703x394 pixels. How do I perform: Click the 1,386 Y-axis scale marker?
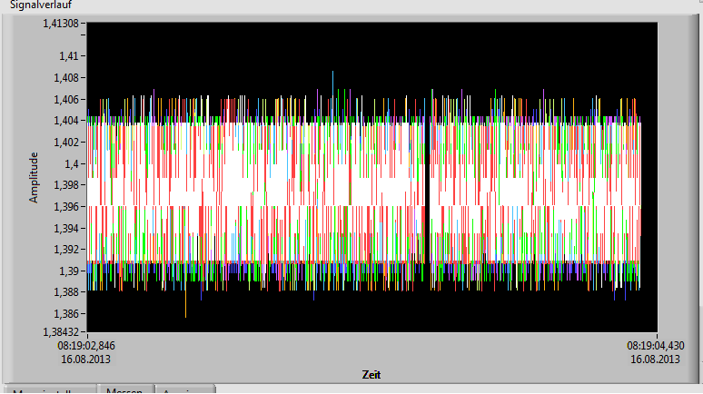66,314
